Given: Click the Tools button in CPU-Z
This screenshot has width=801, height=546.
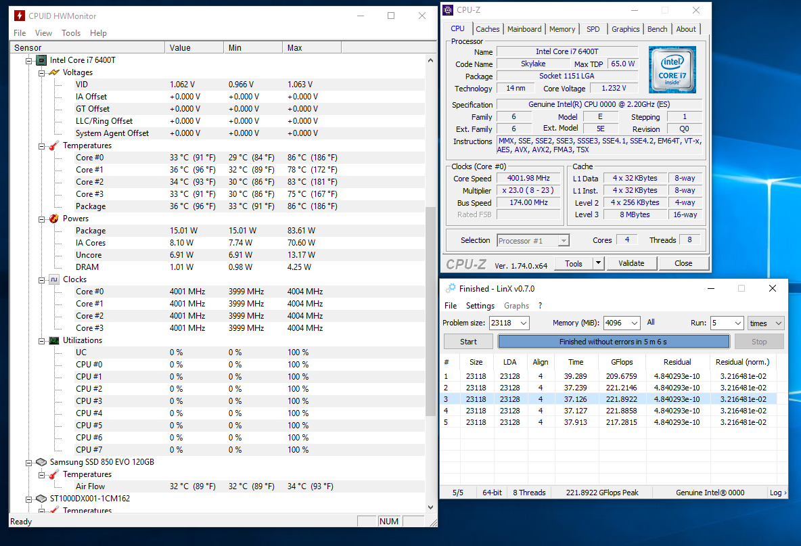Looking at the screenshot, I should point(573,263).
